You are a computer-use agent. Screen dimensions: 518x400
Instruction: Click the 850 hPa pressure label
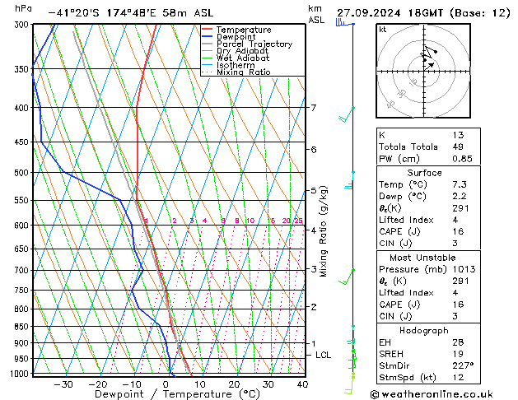(21, 327)
